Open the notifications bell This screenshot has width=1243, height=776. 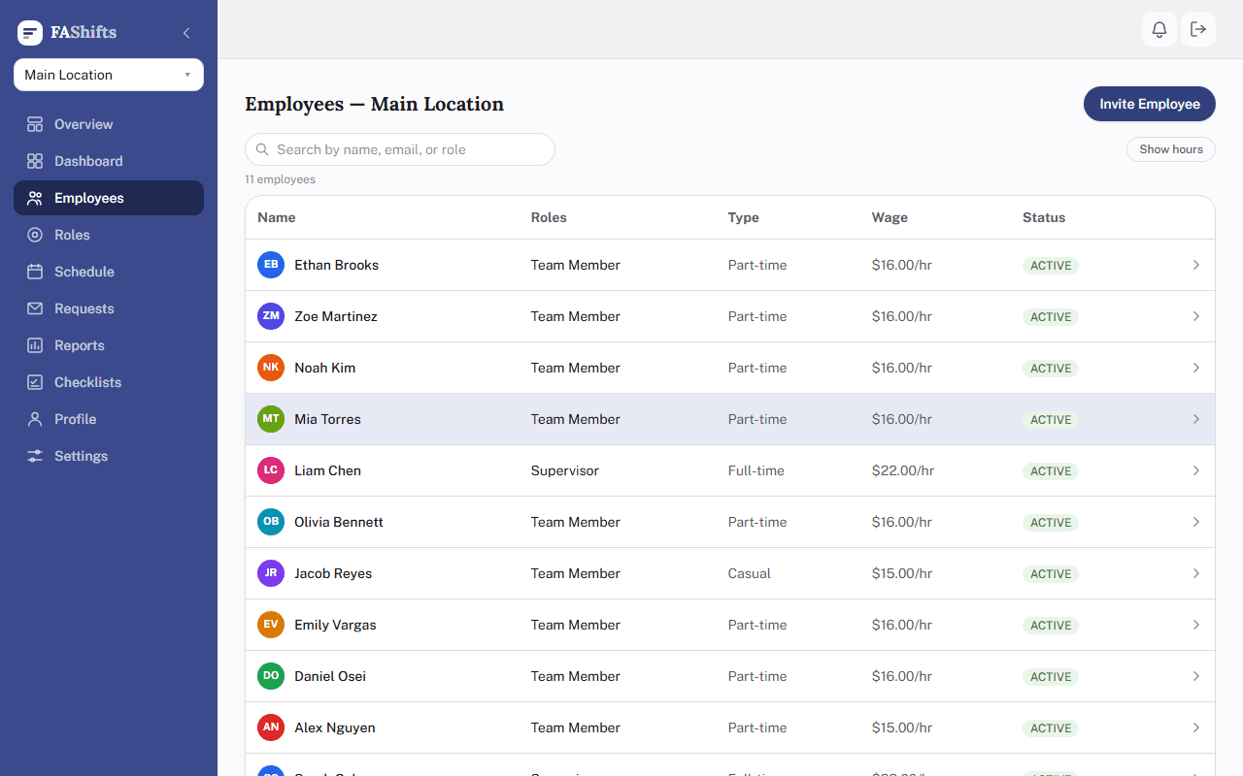pyautogui.click(x=1159, y=29)
